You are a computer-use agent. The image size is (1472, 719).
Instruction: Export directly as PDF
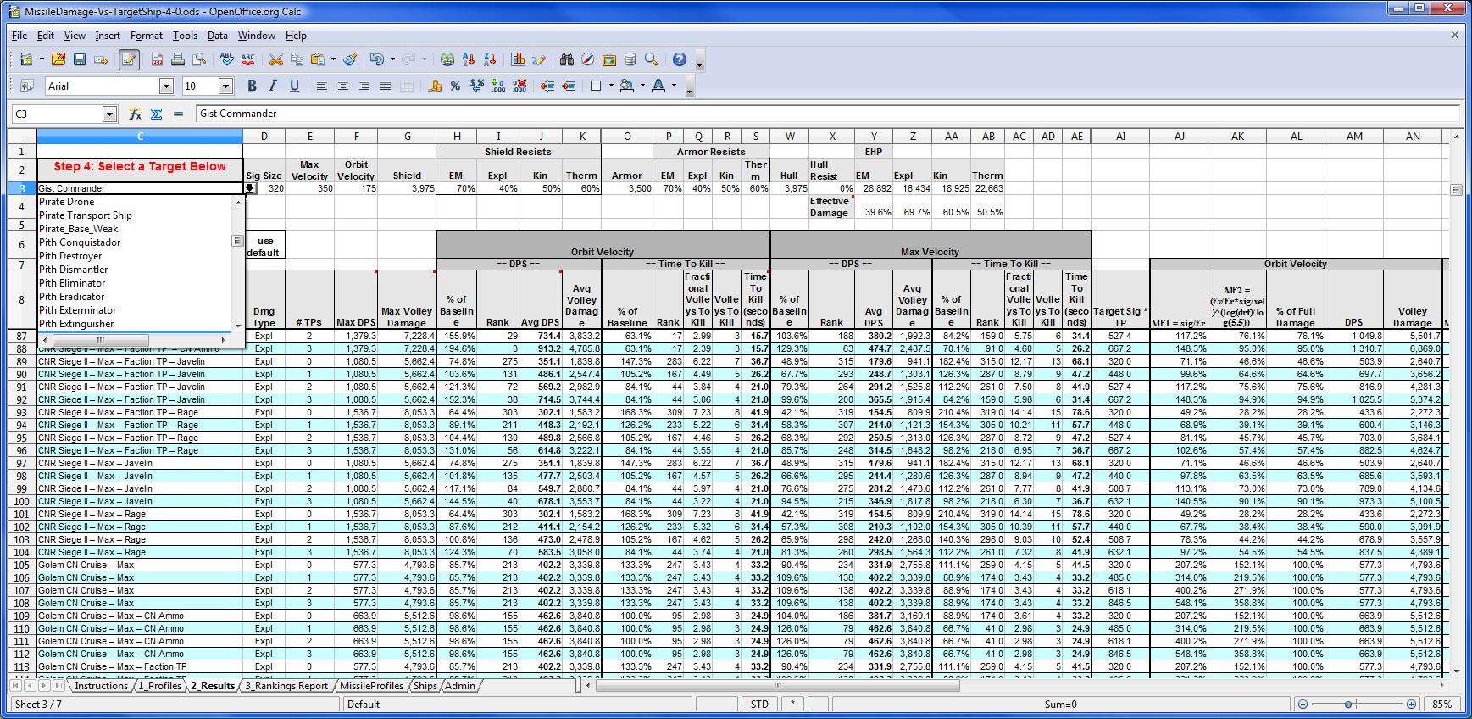[x=157, y=59]
